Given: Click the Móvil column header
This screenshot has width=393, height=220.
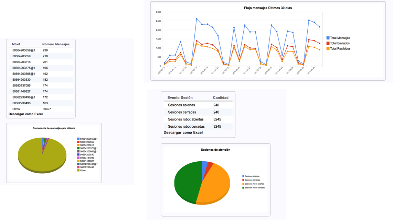Looking at the screenshot, I should [x=16, y=44].
